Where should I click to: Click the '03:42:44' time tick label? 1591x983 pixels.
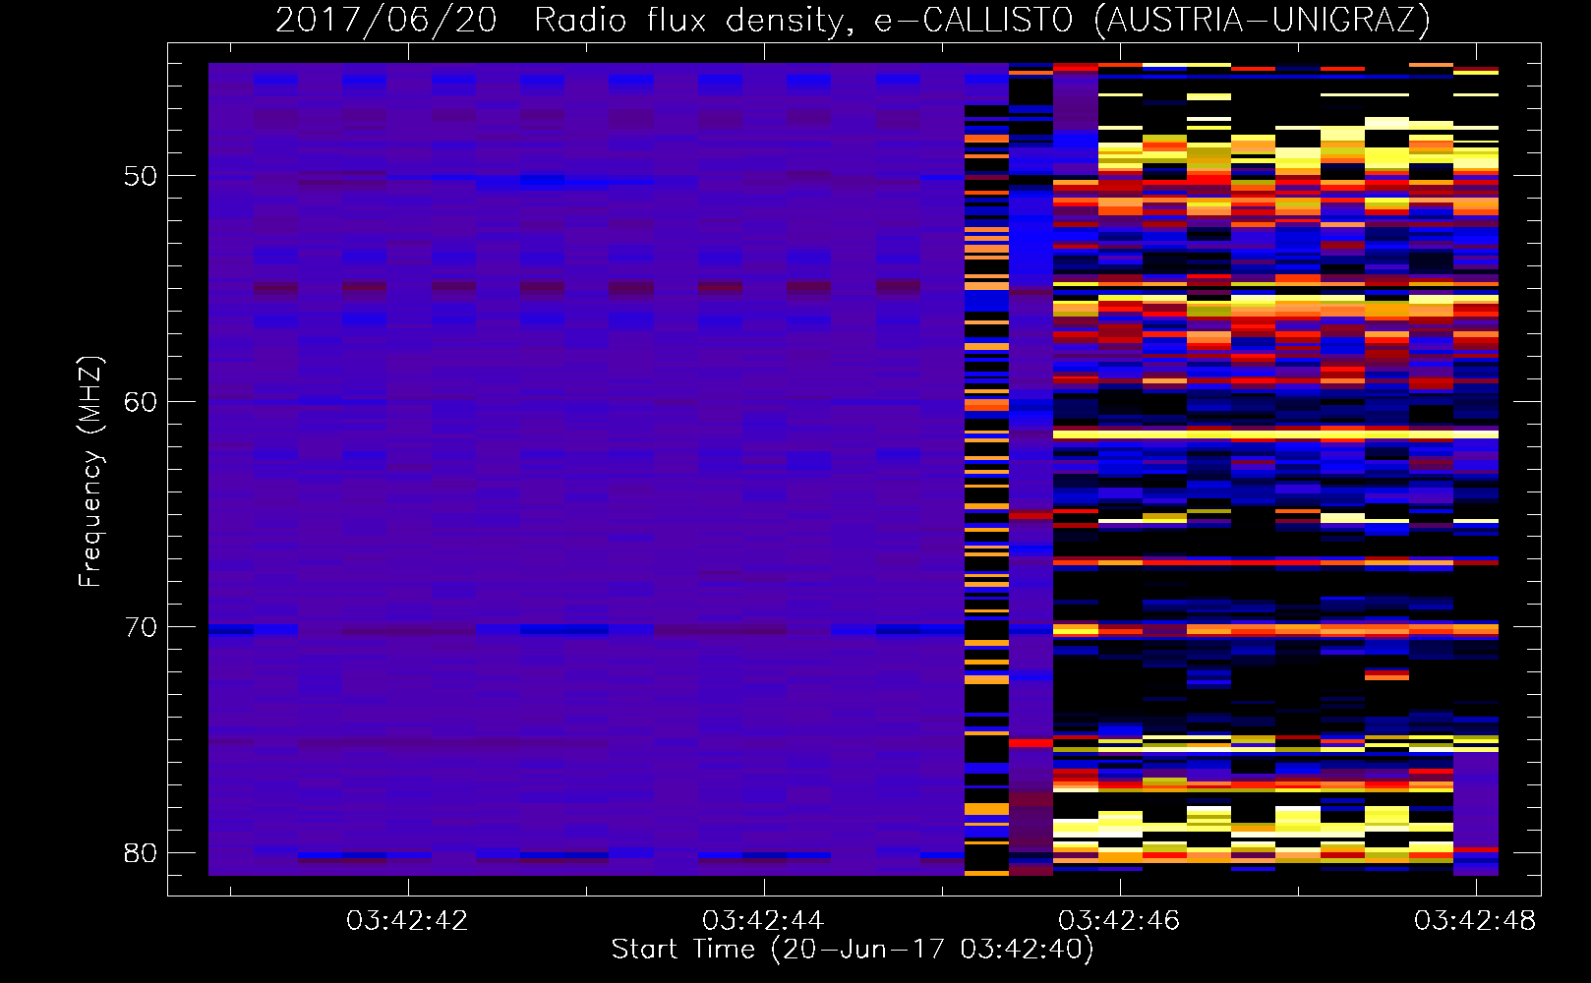pos(763,921)
